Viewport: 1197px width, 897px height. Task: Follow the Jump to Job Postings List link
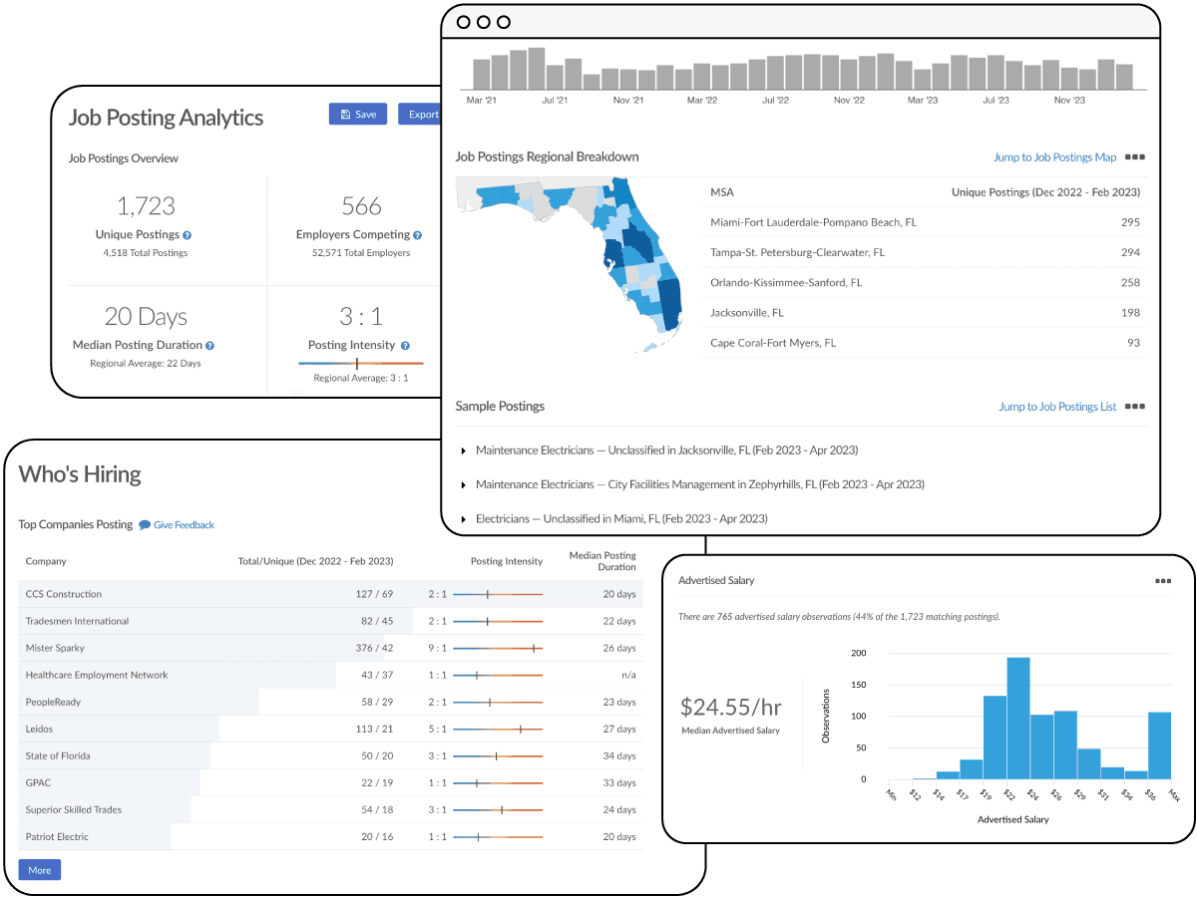point(1057,407)
